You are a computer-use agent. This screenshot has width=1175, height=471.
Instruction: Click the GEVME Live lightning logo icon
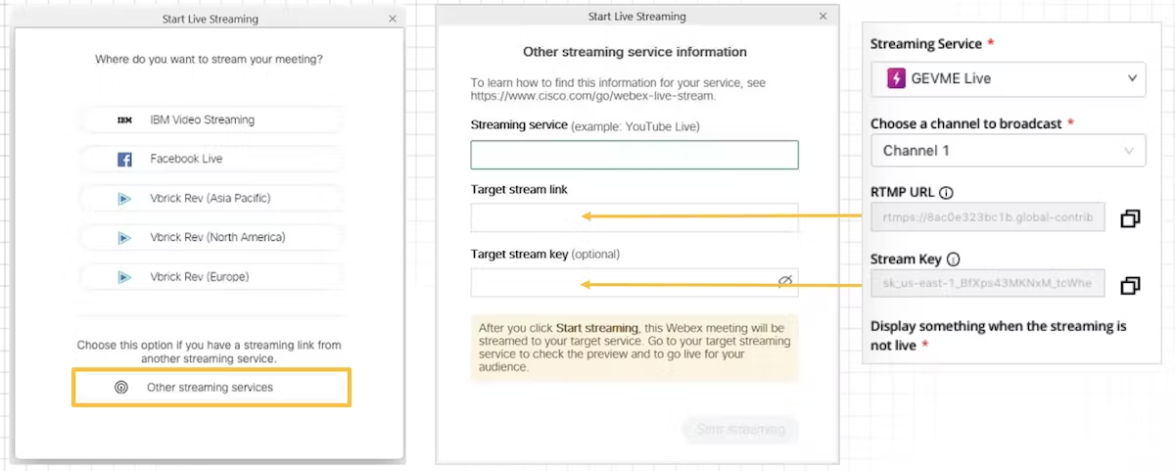(x=895, y=78)
